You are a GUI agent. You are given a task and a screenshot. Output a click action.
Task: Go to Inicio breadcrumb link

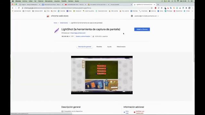(55, 23)
